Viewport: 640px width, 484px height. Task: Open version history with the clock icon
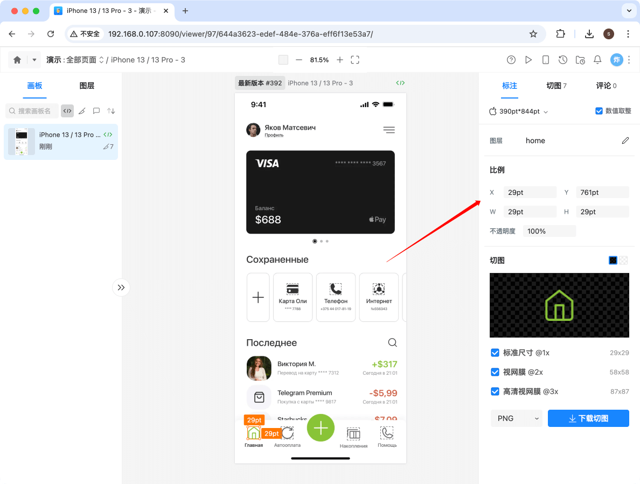[563, 60]
